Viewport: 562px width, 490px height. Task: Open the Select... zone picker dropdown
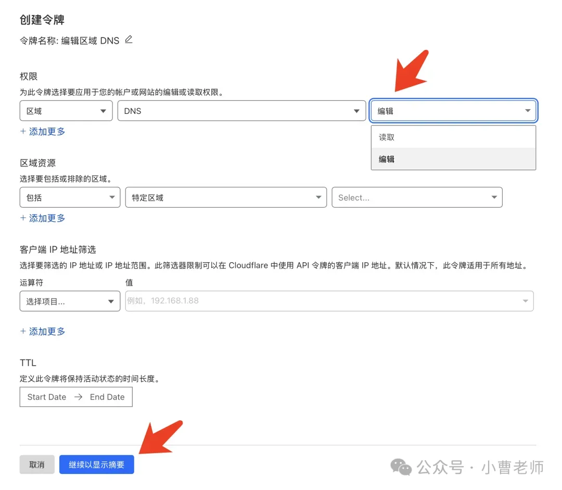pos(417,198)
